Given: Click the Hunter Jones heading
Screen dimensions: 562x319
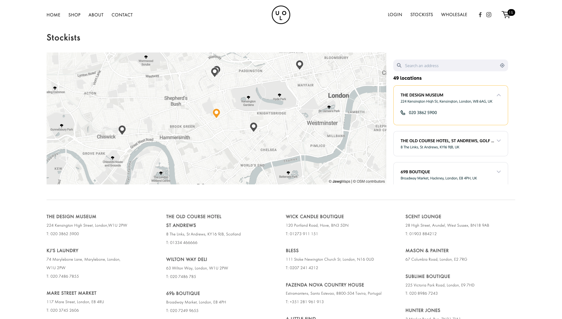Looking at the screenshot, I should click(423, 310).
